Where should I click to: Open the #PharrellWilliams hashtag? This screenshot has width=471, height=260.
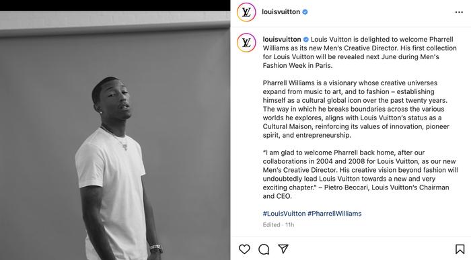point(334,214)
